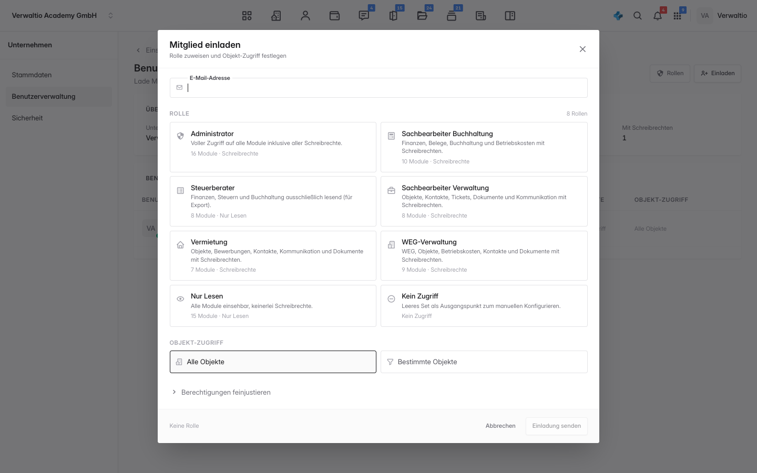Open the wallet icon in the top navigation

(334, 16)
